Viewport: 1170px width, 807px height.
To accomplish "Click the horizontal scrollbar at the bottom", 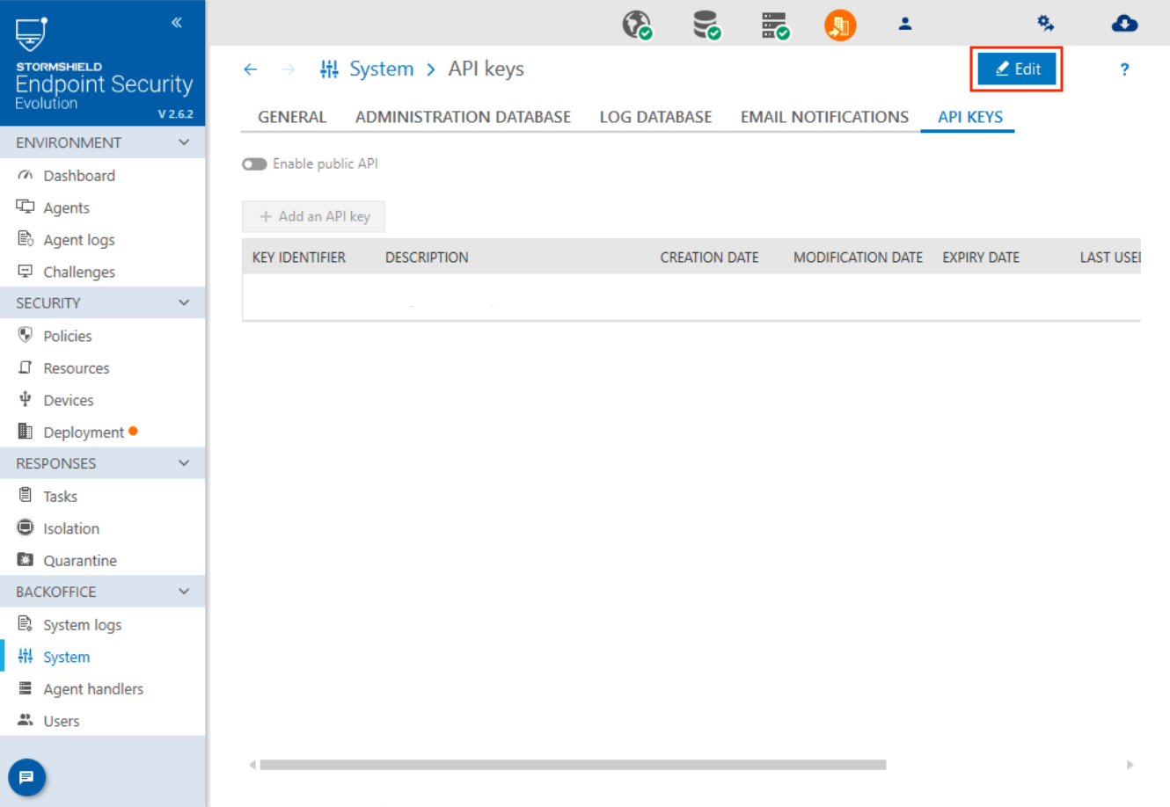I will click(572, 765).
